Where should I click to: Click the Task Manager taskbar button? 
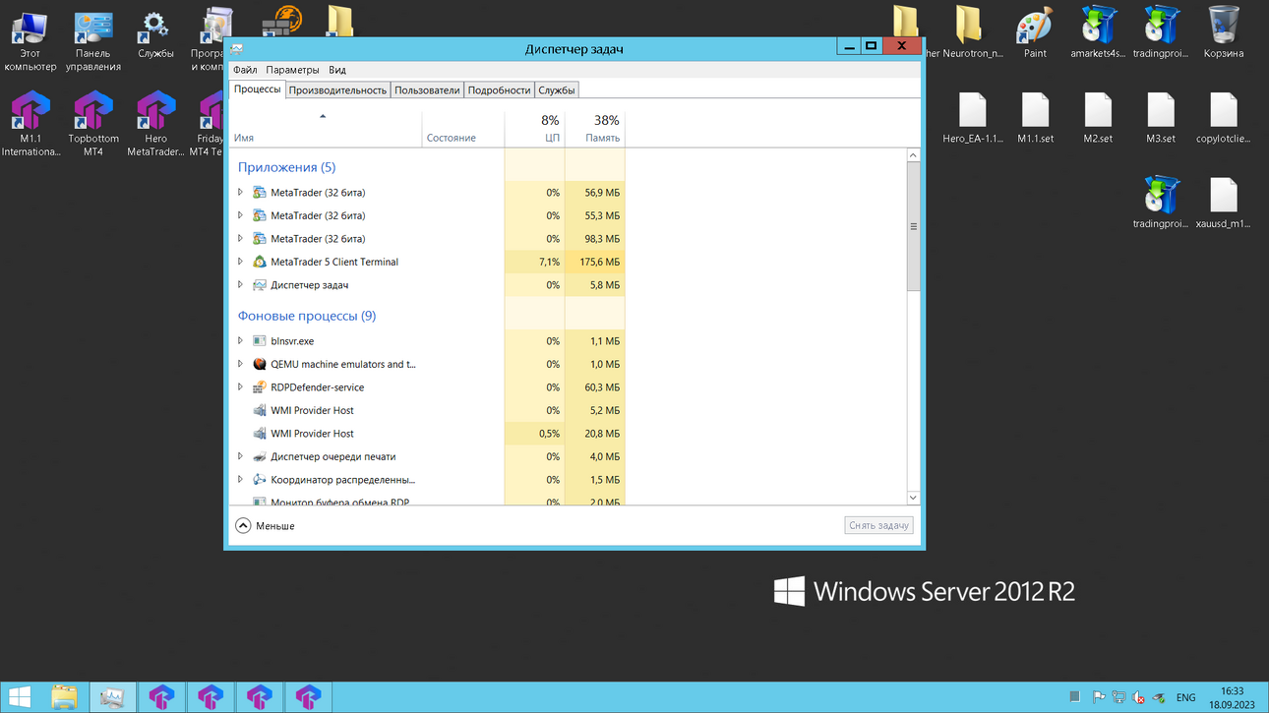click(x=112, y=697)
